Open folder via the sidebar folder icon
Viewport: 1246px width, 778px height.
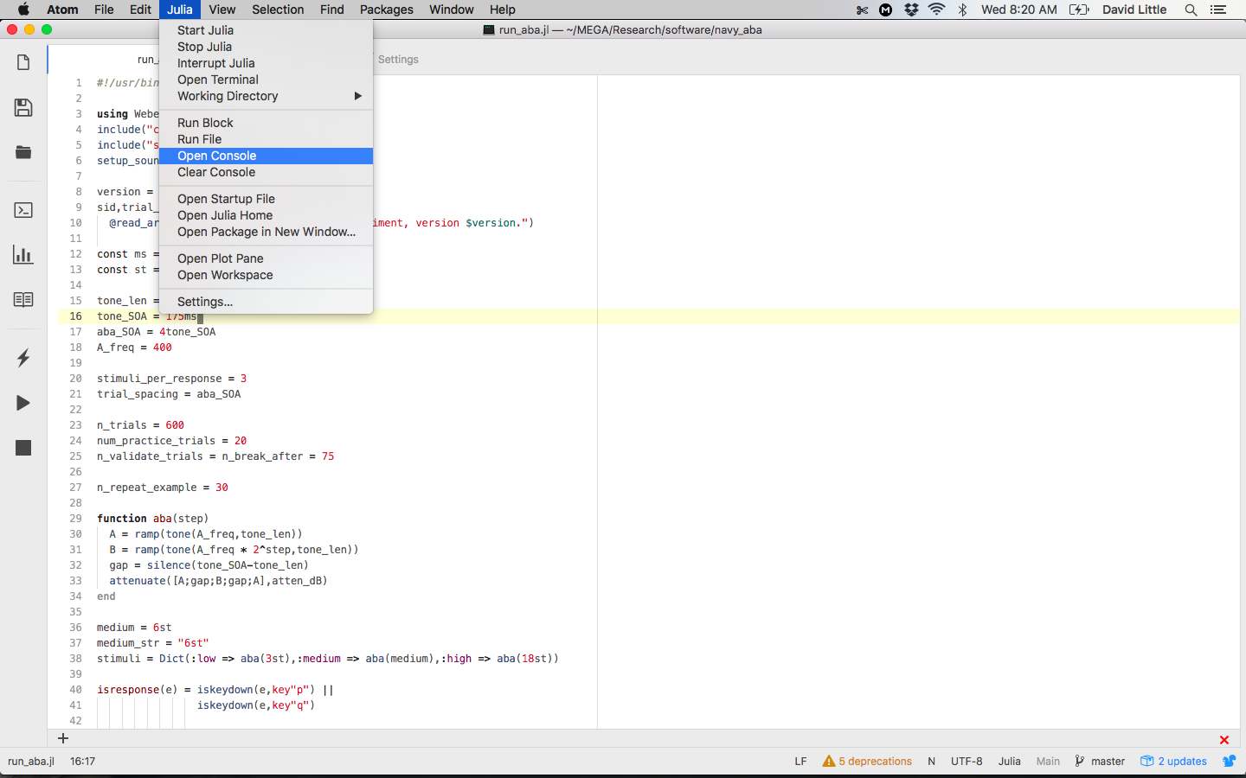23,152
